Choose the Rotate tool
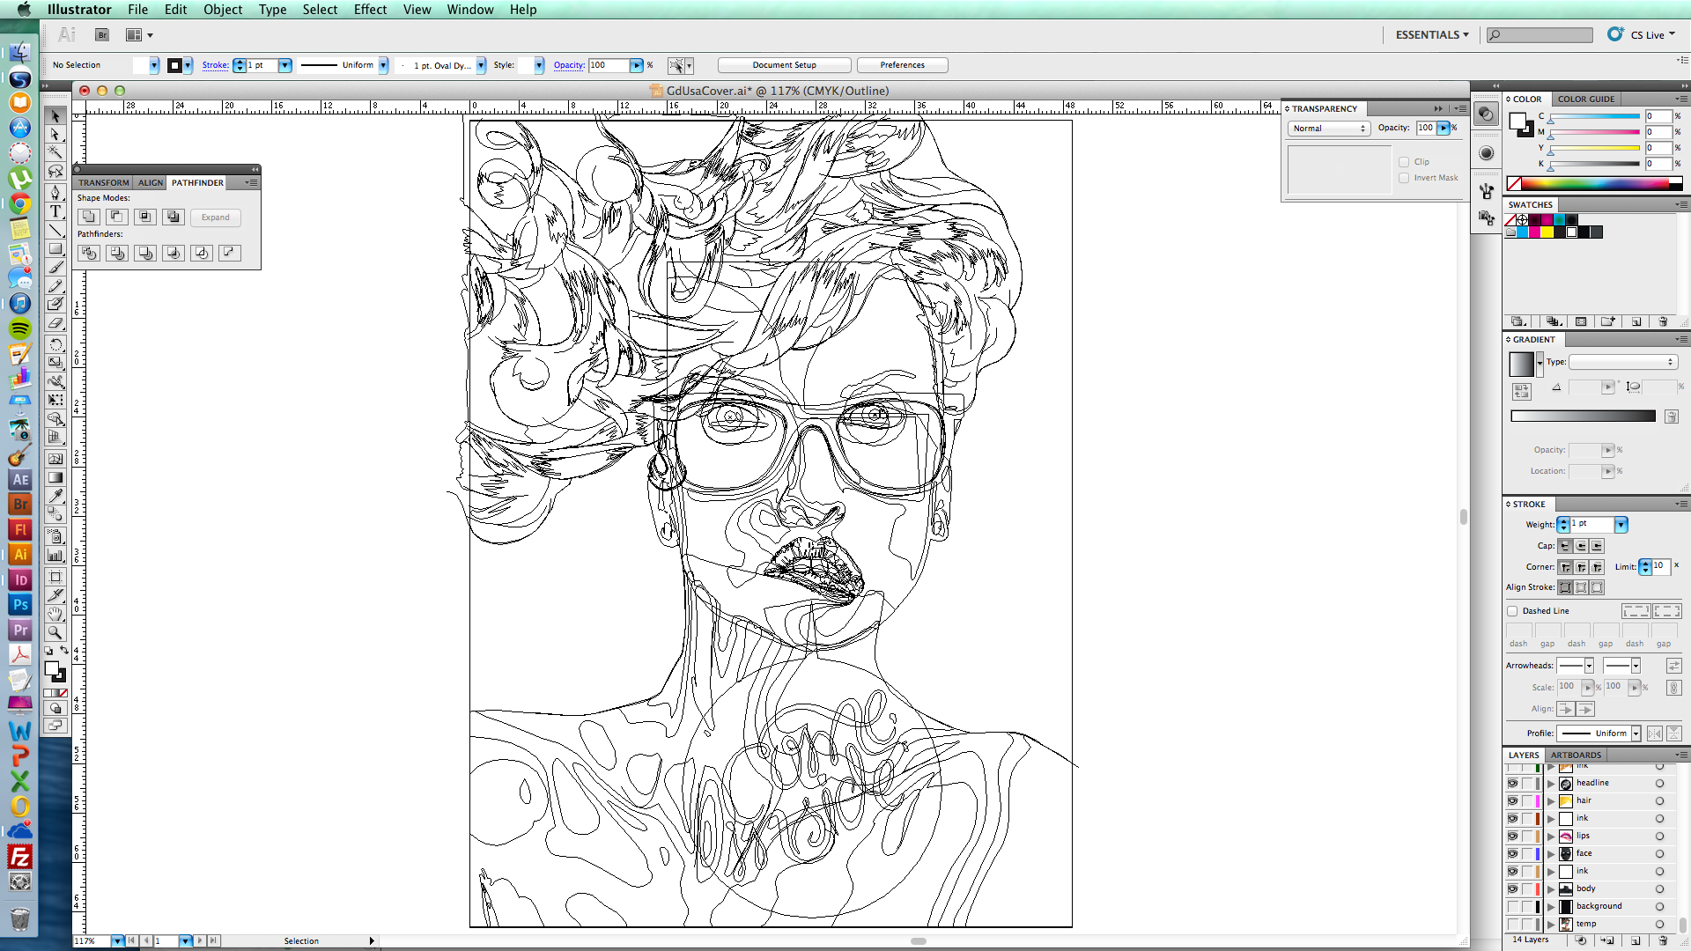 (x=55, y=344)
